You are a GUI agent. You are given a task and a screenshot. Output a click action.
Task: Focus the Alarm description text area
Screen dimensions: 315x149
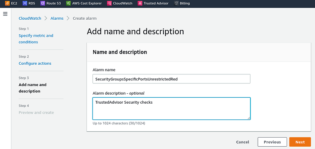click(x=171, y=108)
